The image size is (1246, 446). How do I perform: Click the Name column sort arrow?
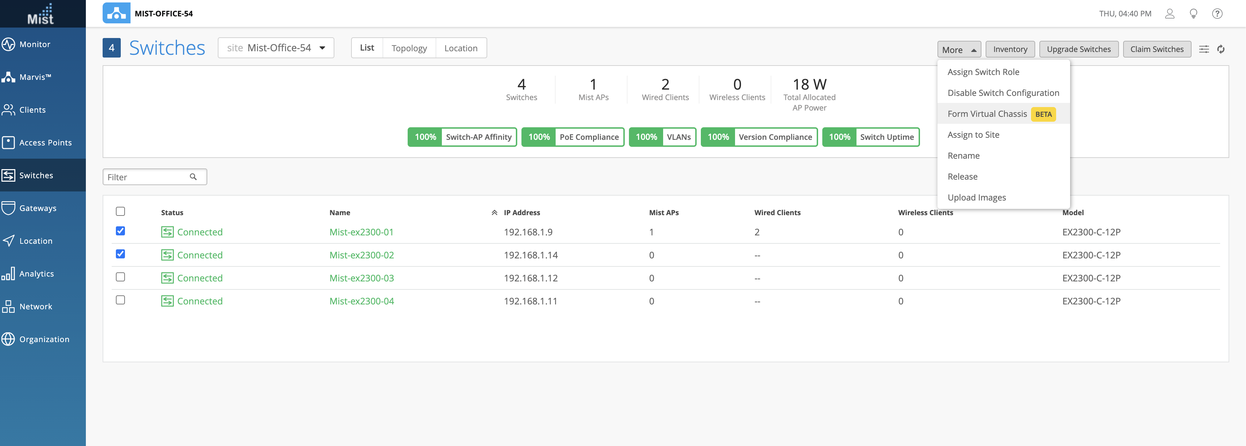(x=494, y=213)
